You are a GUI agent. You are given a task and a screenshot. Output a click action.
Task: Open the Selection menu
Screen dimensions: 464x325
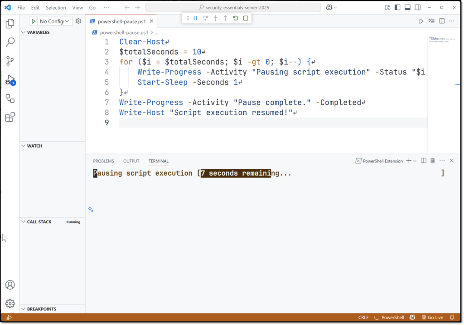[x=56, y=7]
